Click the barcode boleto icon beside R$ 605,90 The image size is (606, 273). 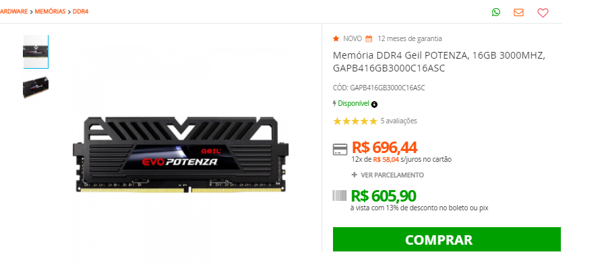[340, 195]
